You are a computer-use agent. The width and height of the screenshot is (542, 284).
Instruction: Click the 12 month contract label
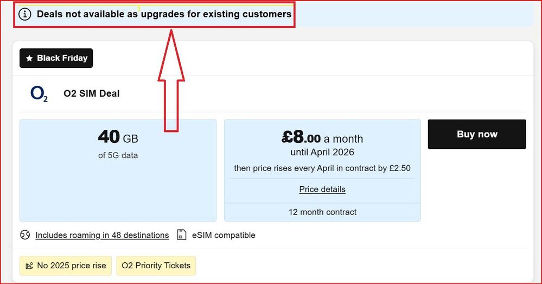322,212
